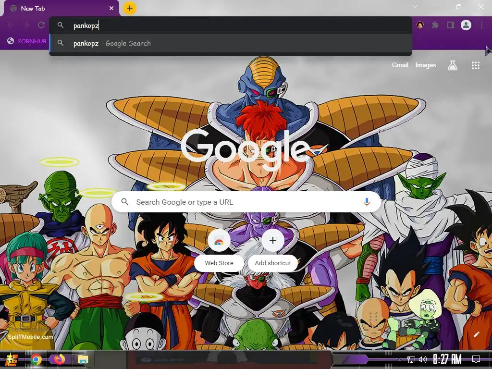Image resolution: width=492 pixels, height=369 pixels.
Task: Reload the page
Action: 41,25
